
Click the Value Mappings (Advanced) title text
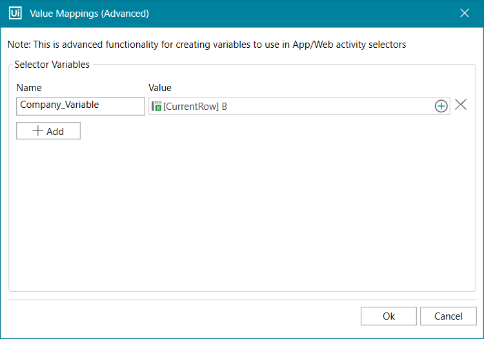tap(90, 13)
